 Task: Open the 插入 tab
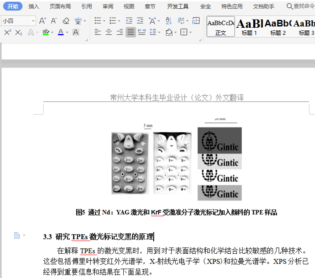click(34, 7)
